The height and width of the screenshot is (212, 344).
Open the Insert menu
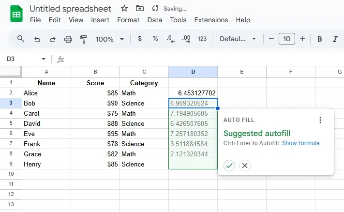[100, 20]
